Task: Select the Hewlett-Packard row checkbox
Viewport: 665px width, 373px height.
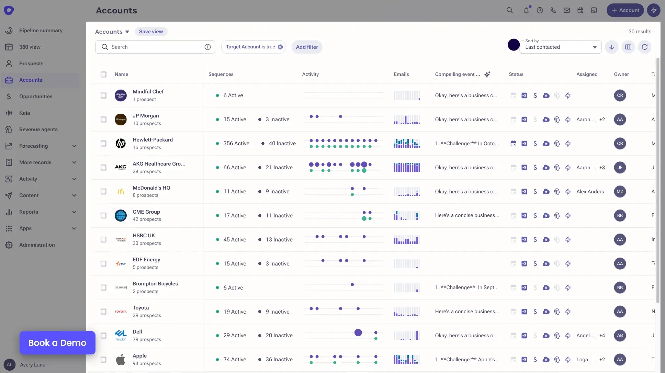Action: point(103,144)
